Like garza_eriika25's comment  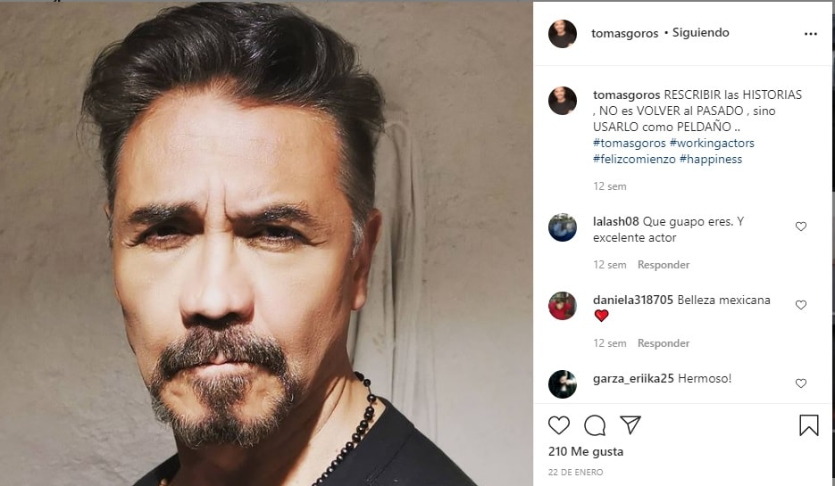click(x=801, y=383)
